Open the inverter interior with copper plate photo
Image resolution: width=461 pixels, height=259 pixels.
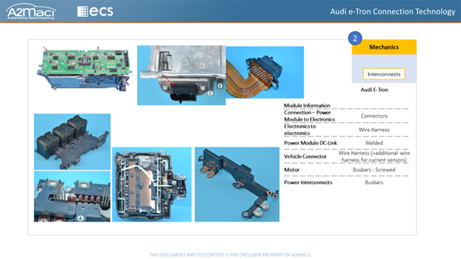152,185
